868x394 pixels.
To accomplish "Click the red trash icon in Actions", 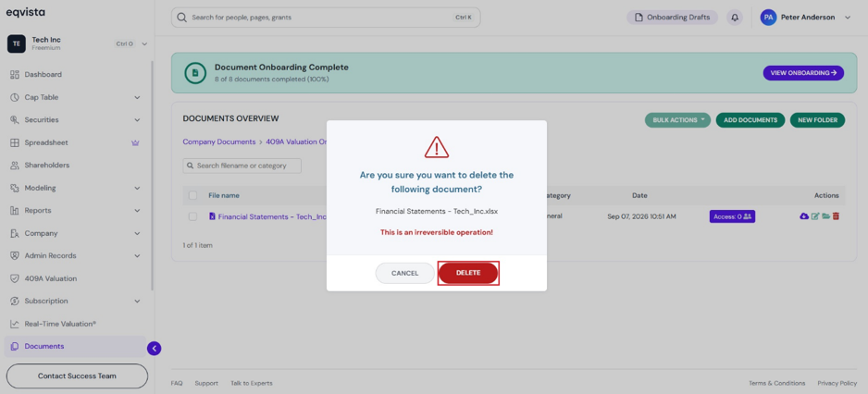I will (x=836, y=216).
